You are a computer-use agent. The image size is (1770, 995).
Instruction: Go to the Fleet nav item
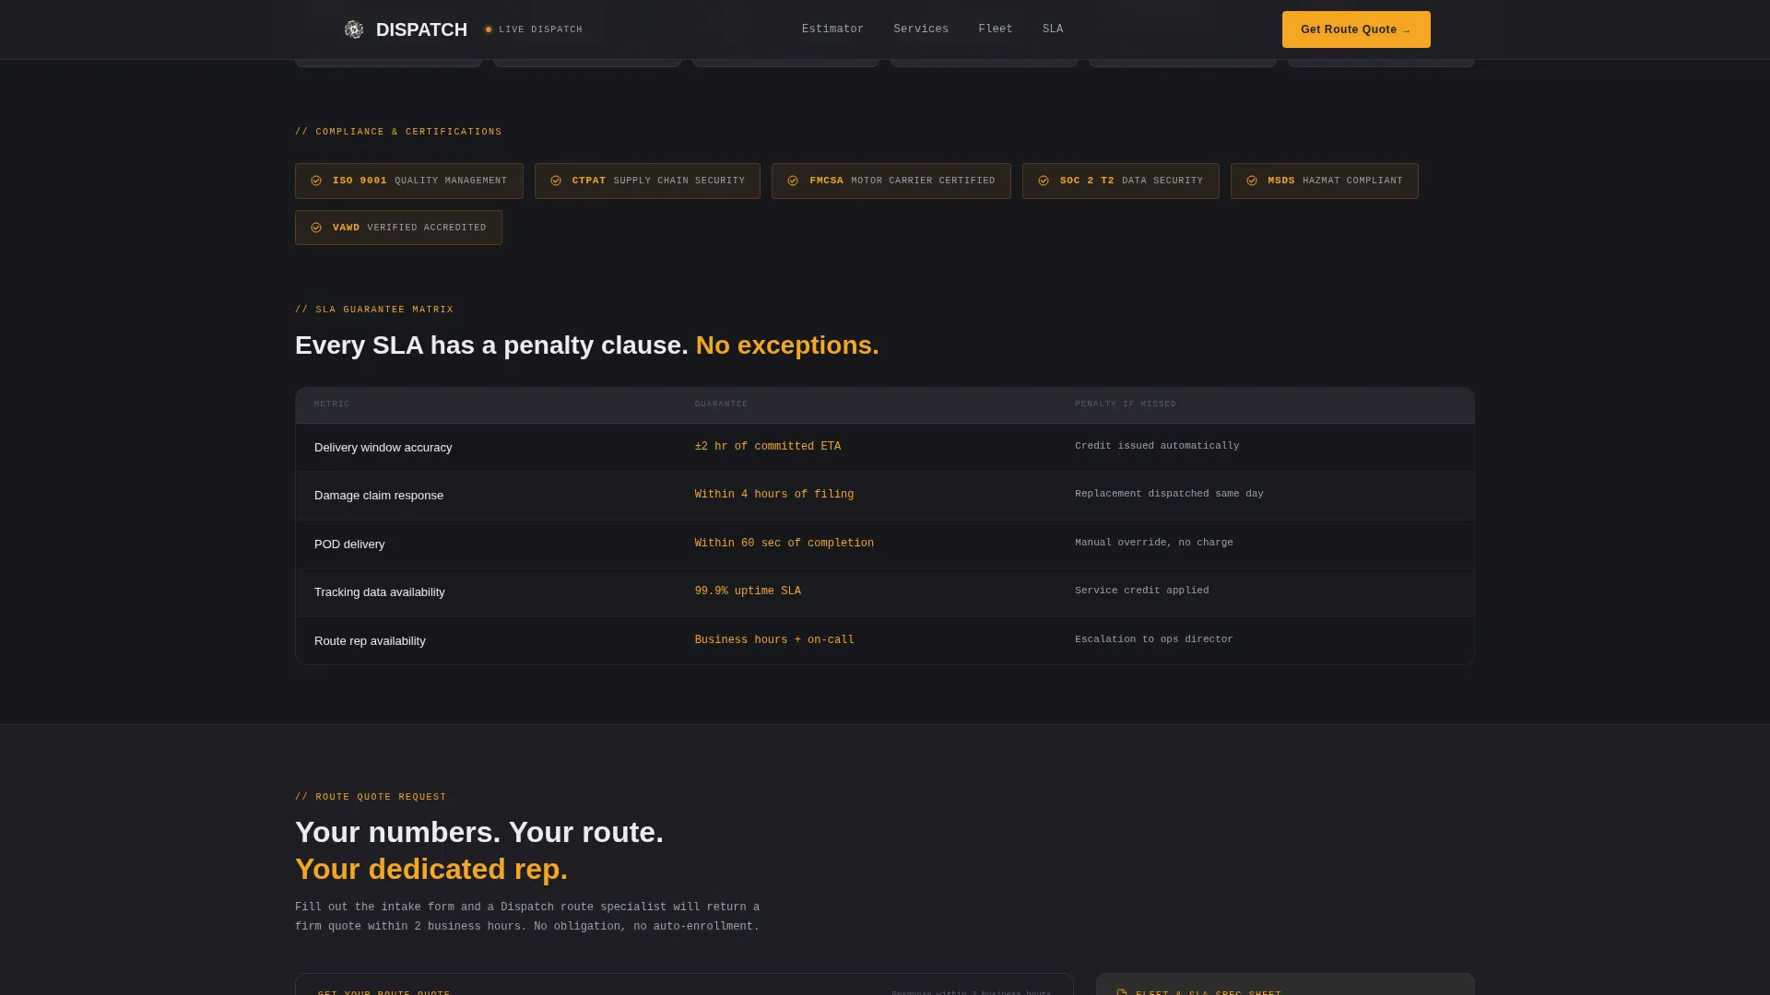coord(996,29)
